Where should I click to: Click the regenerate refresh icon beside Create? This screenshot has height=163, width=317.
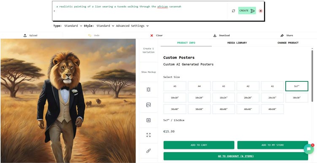point(233,11)
